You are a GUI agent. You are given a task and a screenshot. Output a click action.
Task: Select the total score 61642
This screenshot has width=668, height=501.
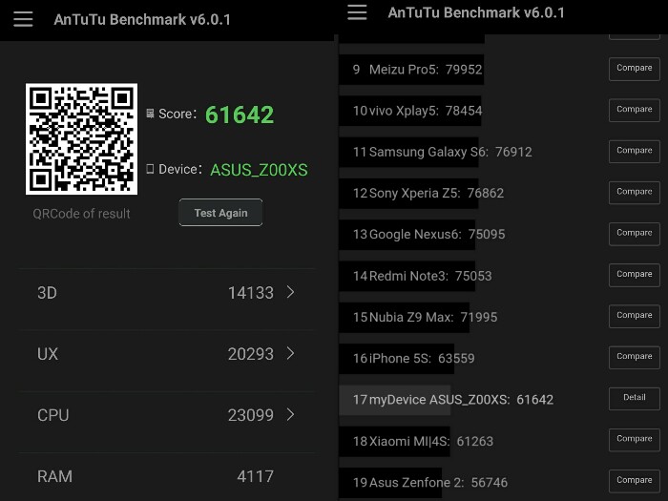pos(240,115)
